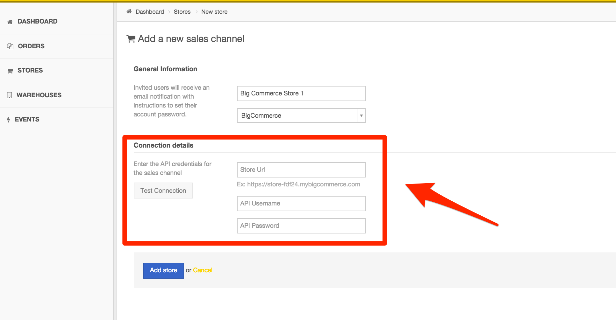Click the platform dropdown arrow
This screenshot has width=616, height=320.
tap(361, 115)
